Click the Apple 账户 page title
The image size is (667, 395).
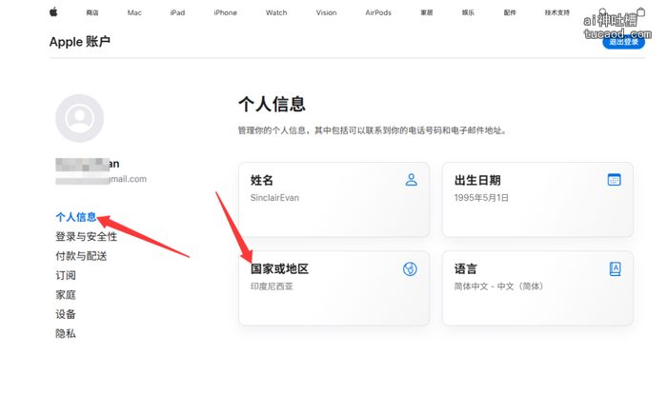coord(80,42)
